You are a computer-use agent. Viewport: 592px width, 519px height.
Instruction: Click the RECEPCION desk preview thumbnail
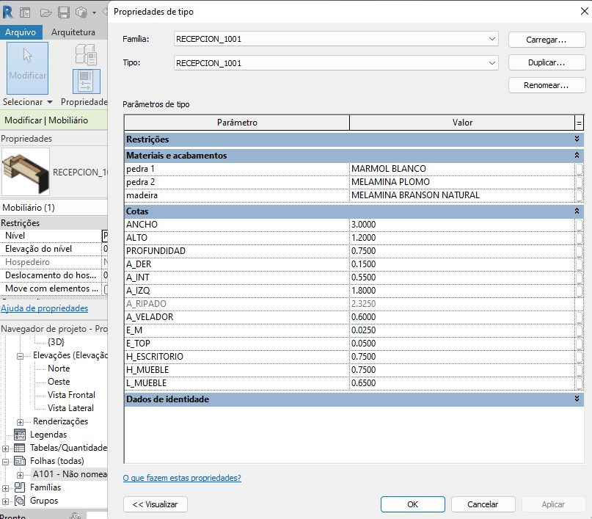click(x=26, y=172)
